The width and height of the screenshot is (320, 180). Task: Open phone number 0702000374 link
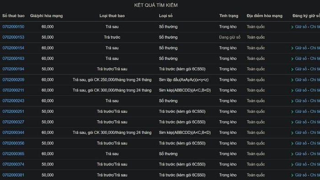pos(13,164)
